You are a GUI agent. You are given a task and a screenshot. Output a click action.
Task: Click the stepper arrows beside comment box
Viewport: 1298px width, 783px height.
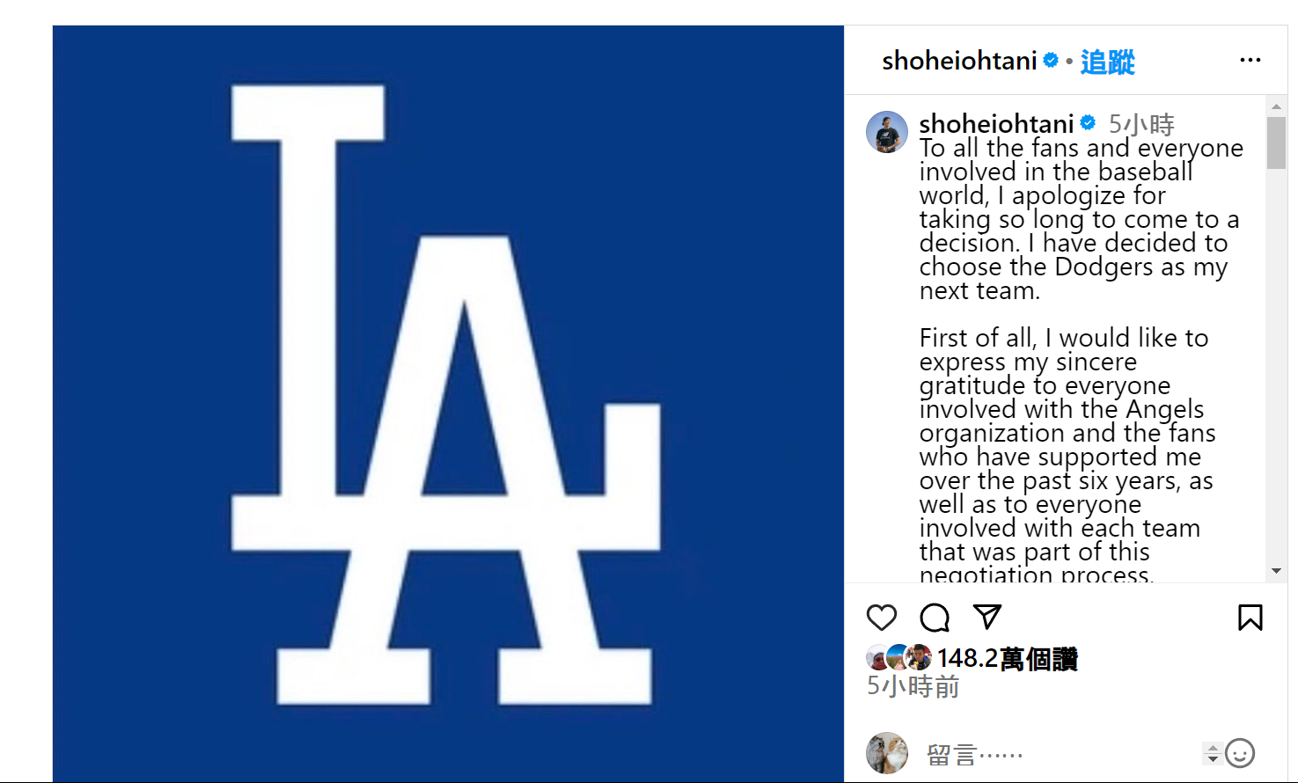[x=1212, y=753]
